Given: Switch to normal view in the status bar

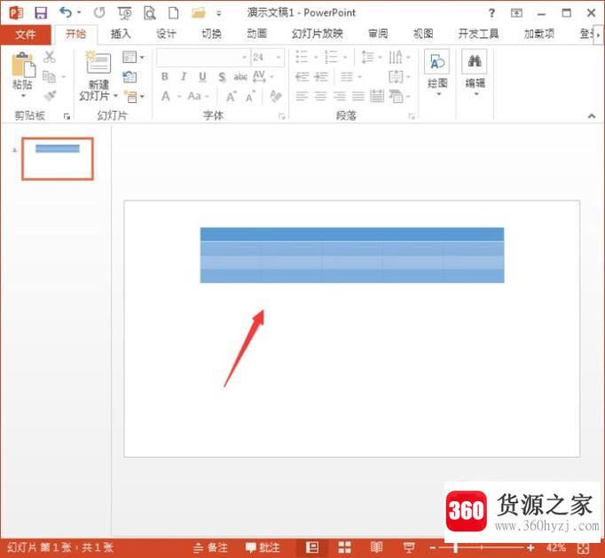Looking at the screenshot, I should point(311,547).
